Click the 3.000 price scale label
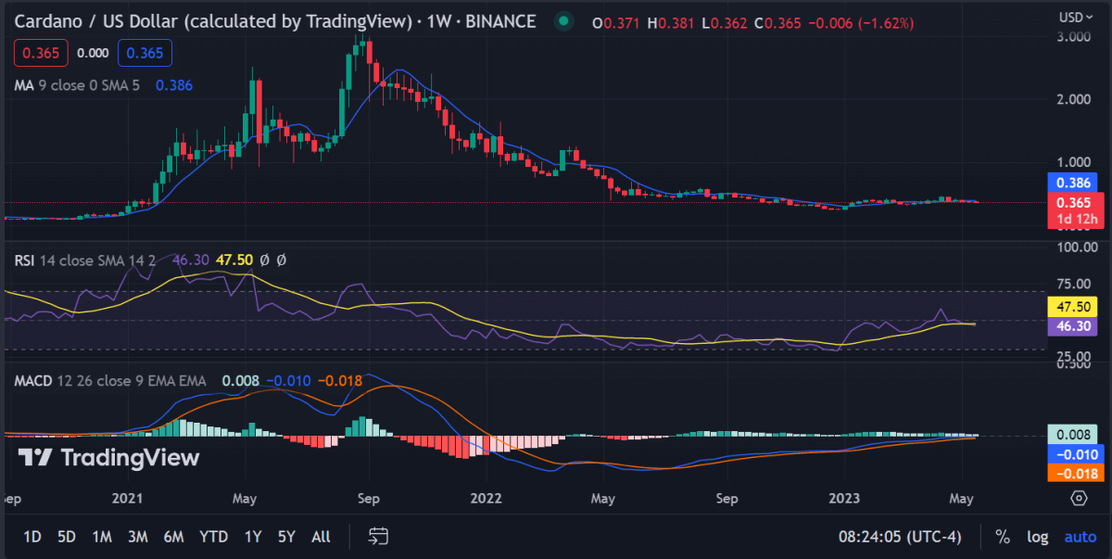Viewport: 1112px width, 559px height. tap(1072, 38)
